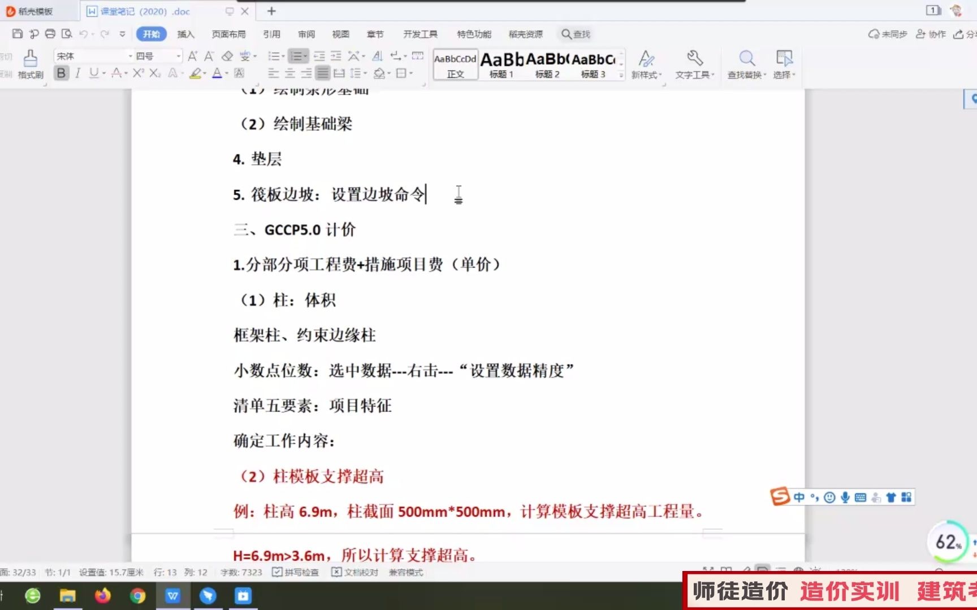Switch to the References (引用) tab
Viewport: 977px width, 610px height.
click(x=271, y=34)
